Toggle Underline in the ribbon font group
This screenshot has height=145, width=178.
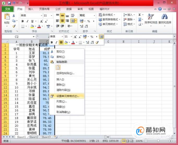pyautogui.click(x=32, y=21)
